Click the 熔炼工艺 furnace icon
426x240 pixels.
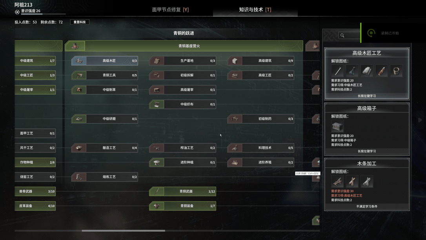[79, 177]
